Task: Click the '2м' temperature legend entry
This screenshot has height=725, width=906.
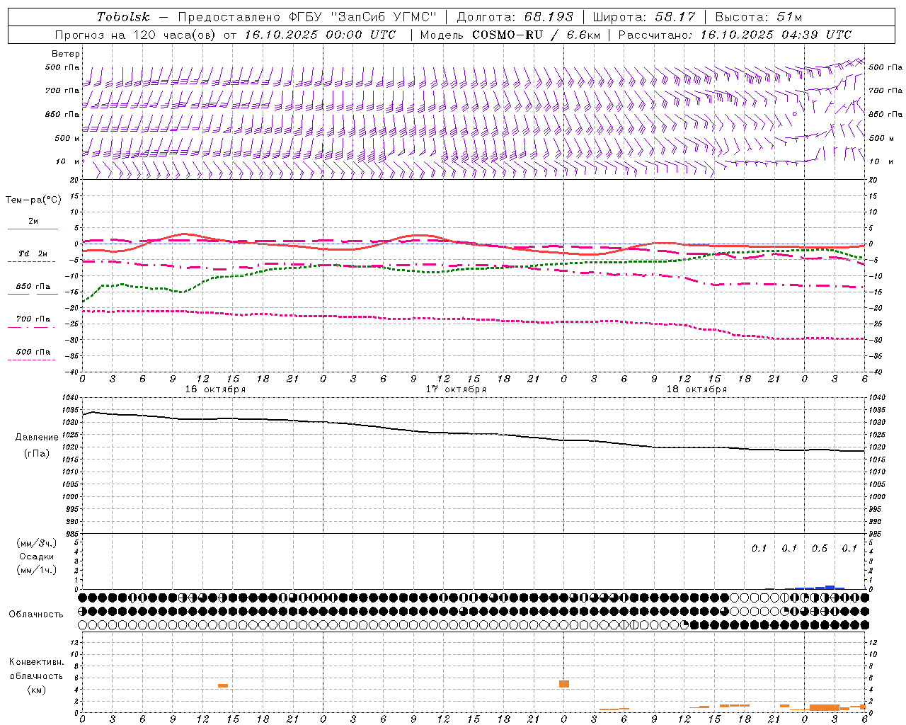Action: [x=33, y=221]
